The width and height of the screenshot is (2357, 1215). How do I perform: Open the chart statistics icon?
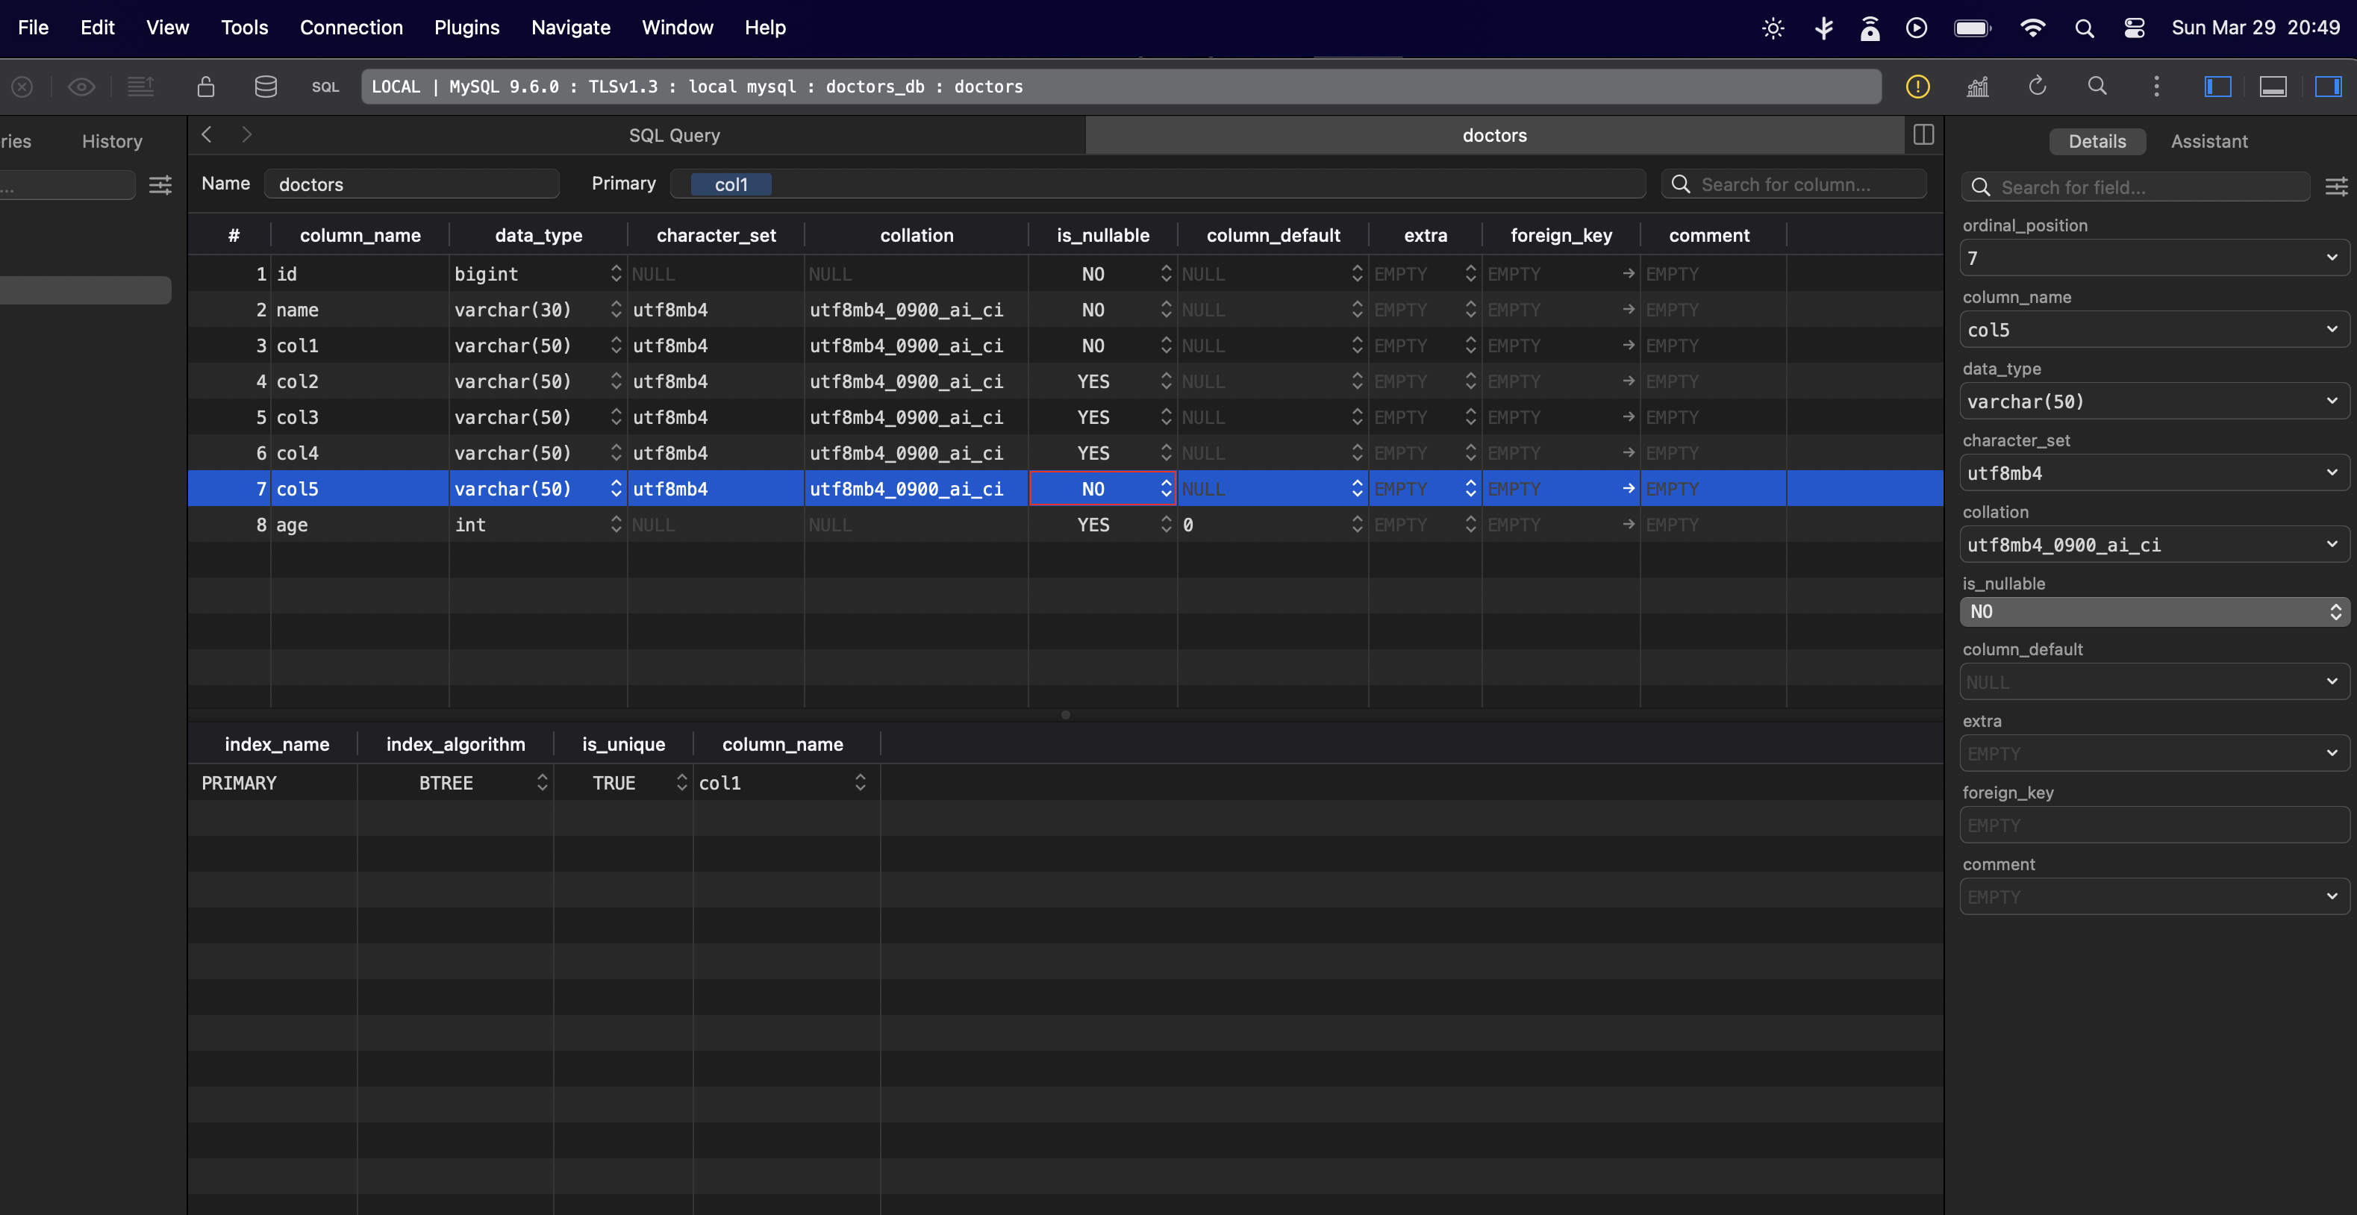pyautogui.click(x=1977, y=86)
